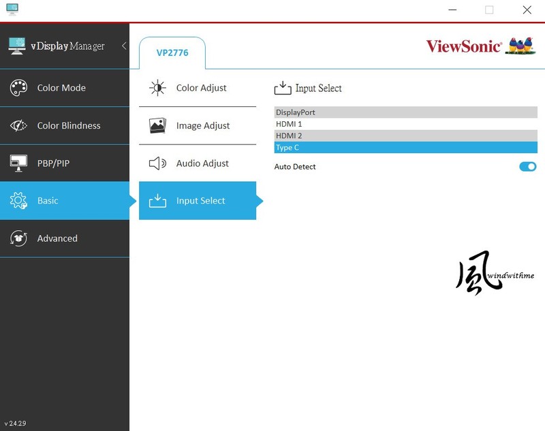545x431 pixels.
Task: Click the Image Adjust picture icon
Action: click(157, 125)
